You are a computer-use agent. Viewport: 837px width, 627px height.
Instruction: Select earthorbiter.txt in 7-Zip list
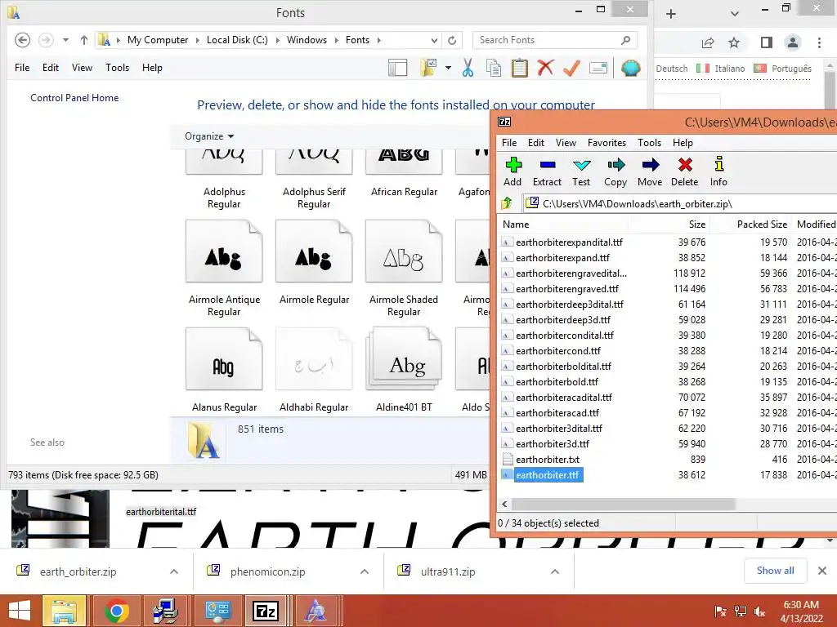(x=548, y=460)
